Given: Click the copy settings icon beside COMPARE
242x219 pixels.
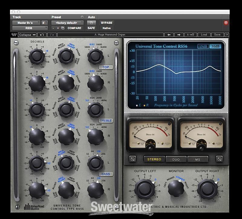Looking at the screenshot, I should pos(63,28).
